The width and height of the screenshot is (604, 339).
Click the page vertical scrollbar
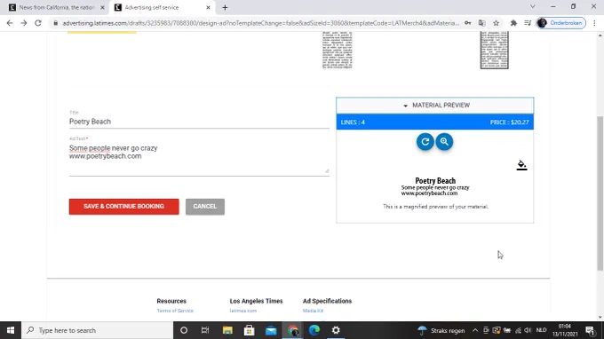pyautogui.click(x=600, y=193)
